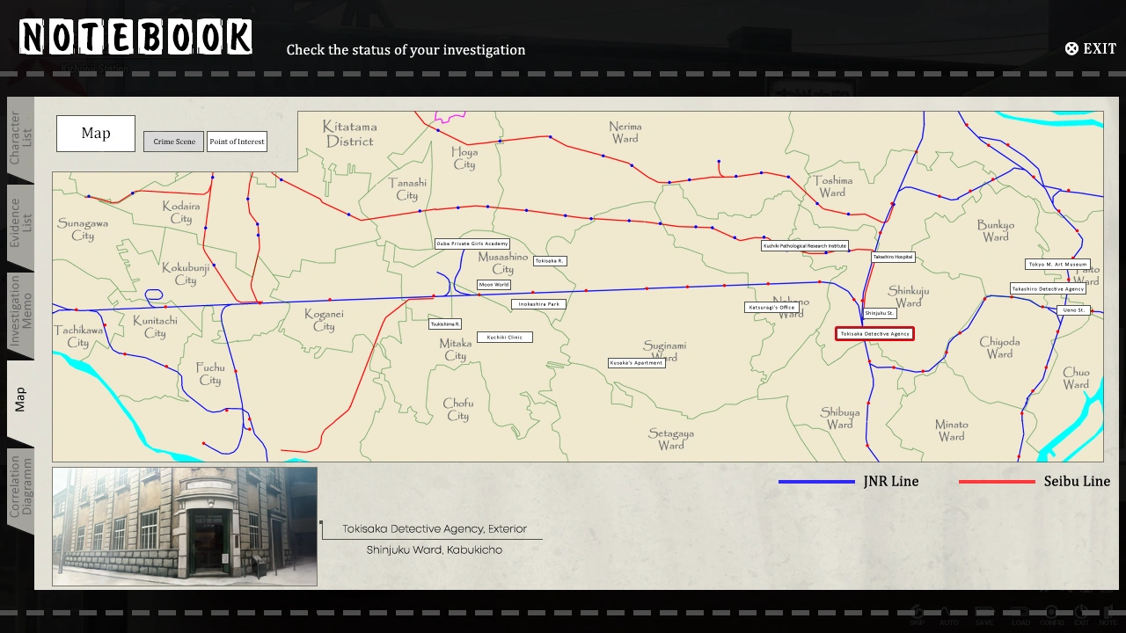
Task: Select the Shinjuku St. station label
Action: 880,313
